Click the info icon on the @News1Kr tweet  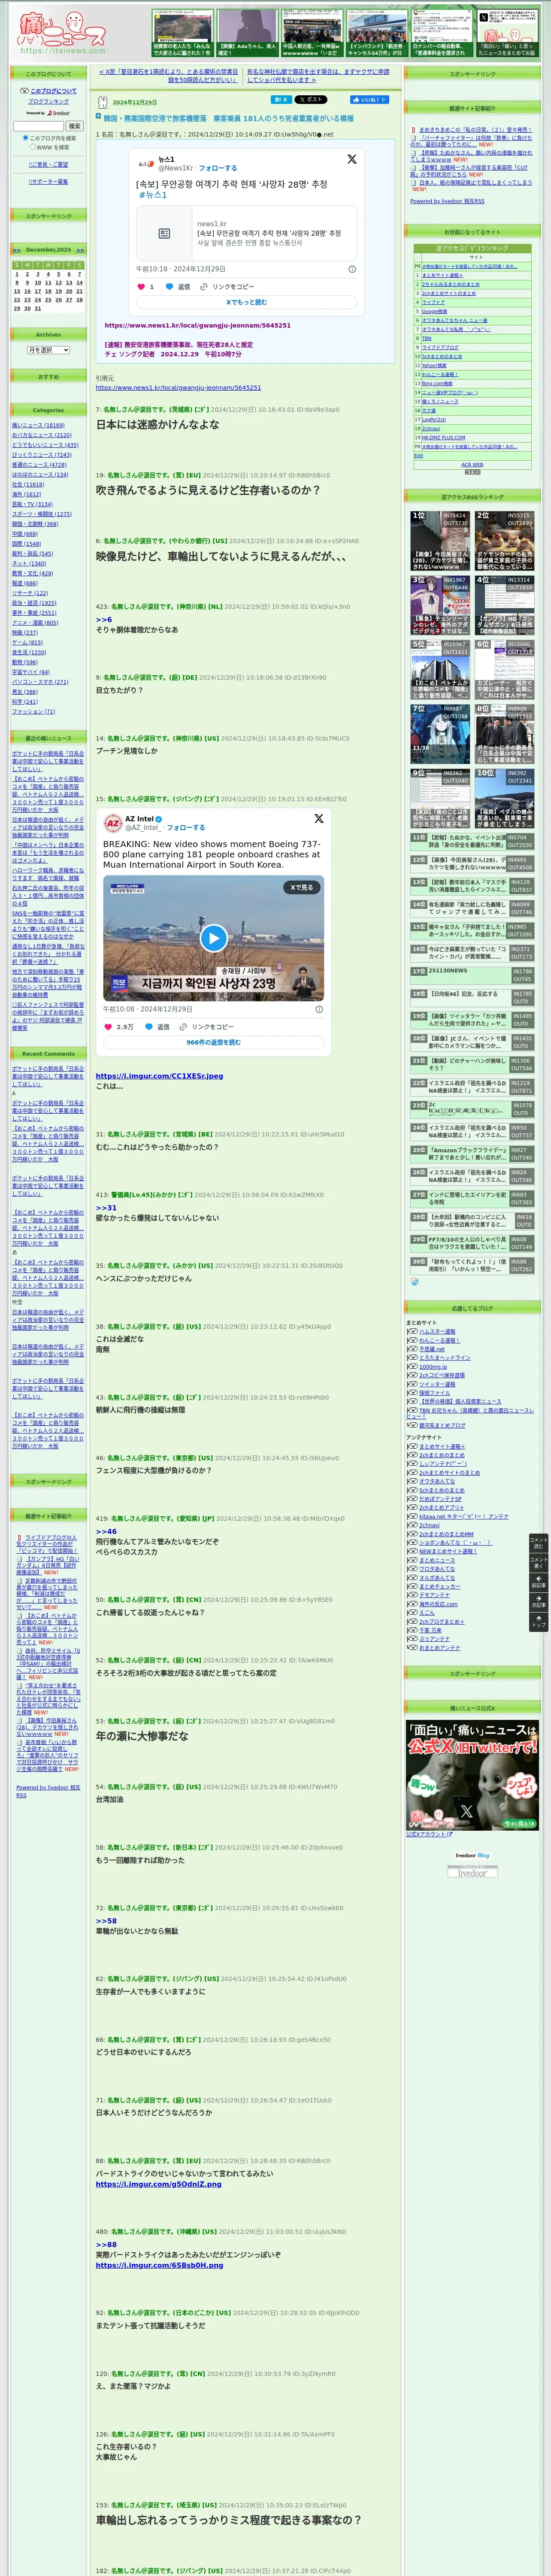(352, 269)
